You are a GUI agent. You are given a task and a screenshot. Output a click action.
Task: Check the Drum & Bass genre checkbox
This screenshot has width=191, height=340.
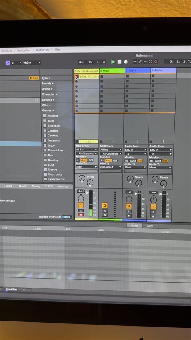coord(45,150)
